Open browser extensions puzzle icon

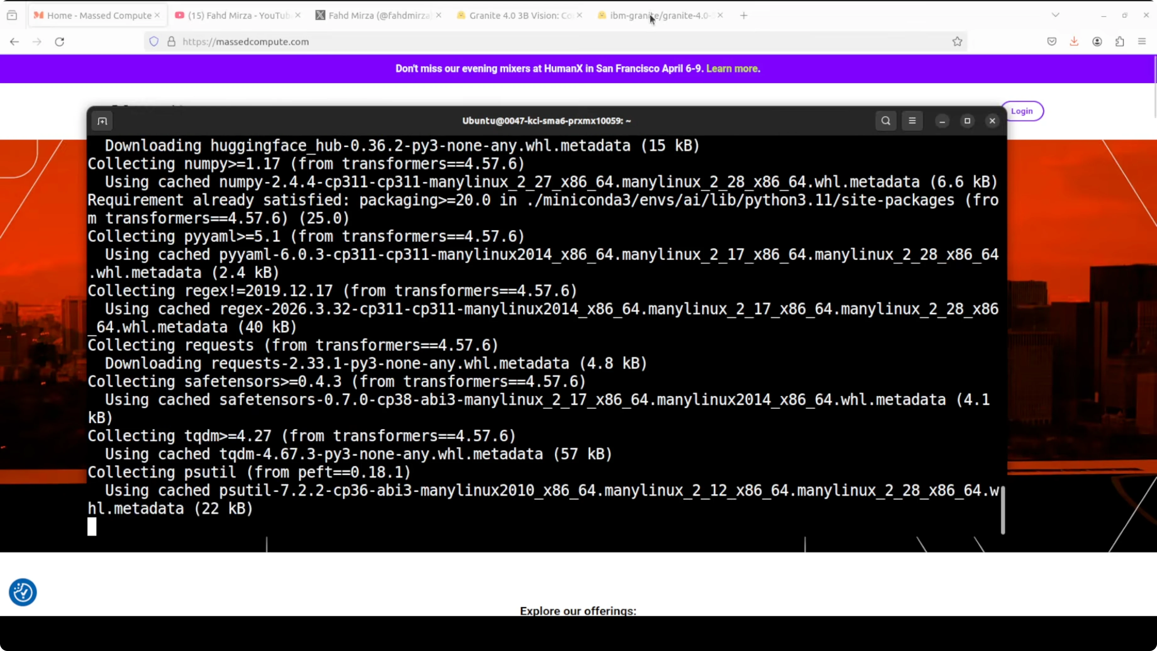(x=1119, y=42)
